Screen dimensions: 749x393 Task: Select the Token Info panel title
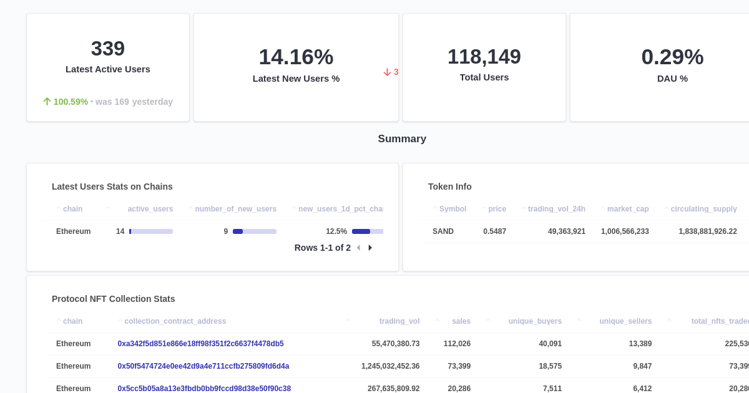pos(450,187)
